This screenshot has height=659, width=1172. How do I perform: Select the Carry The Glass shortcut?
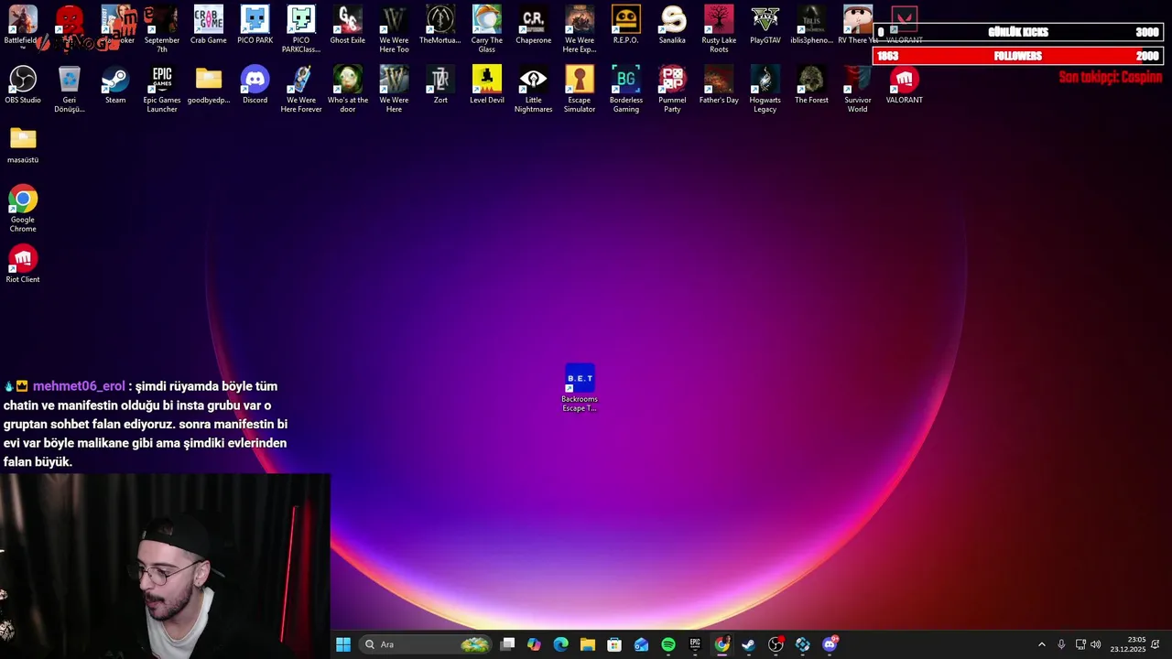tap(487, 28)
